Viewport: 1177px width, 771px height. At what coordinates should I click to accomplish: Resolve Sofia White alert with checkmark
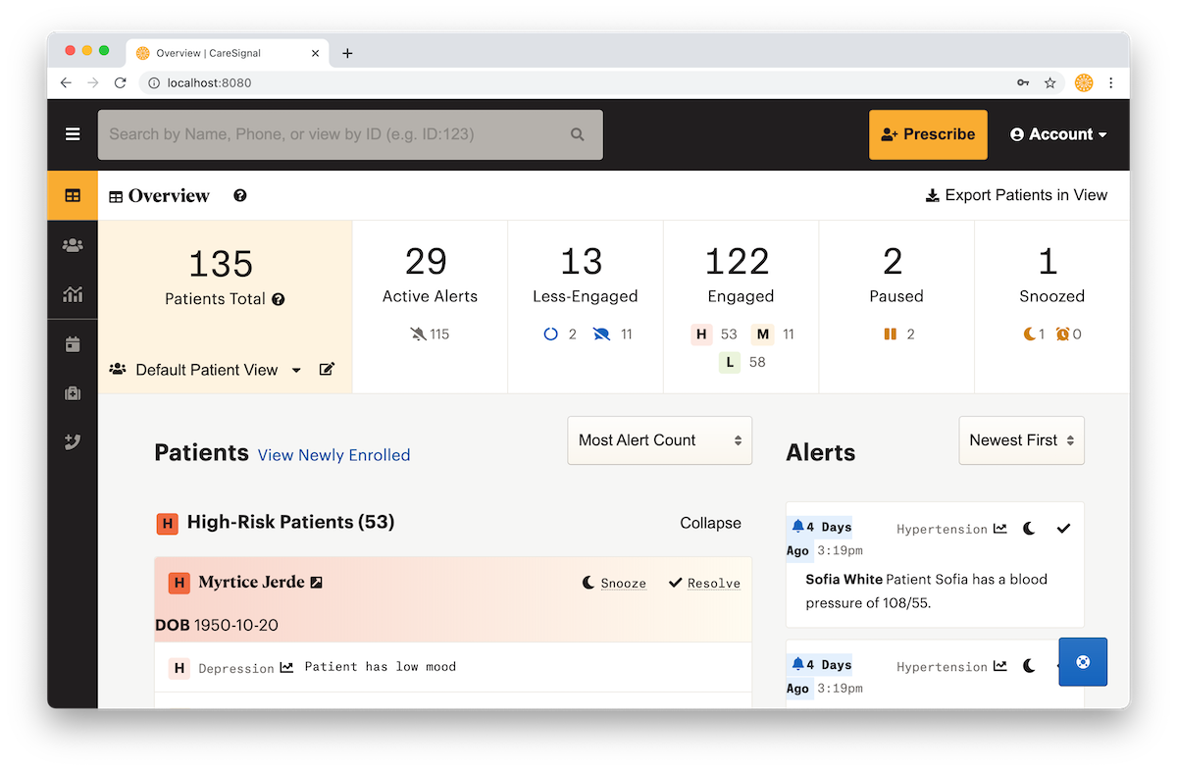(1063, 529)
